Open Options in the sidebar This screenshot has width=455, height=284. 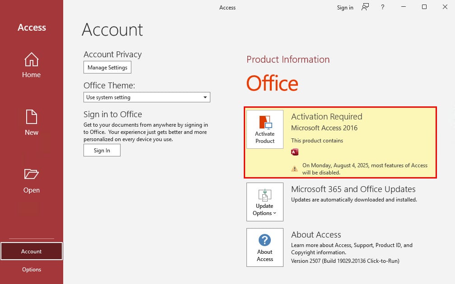(31, 270)
